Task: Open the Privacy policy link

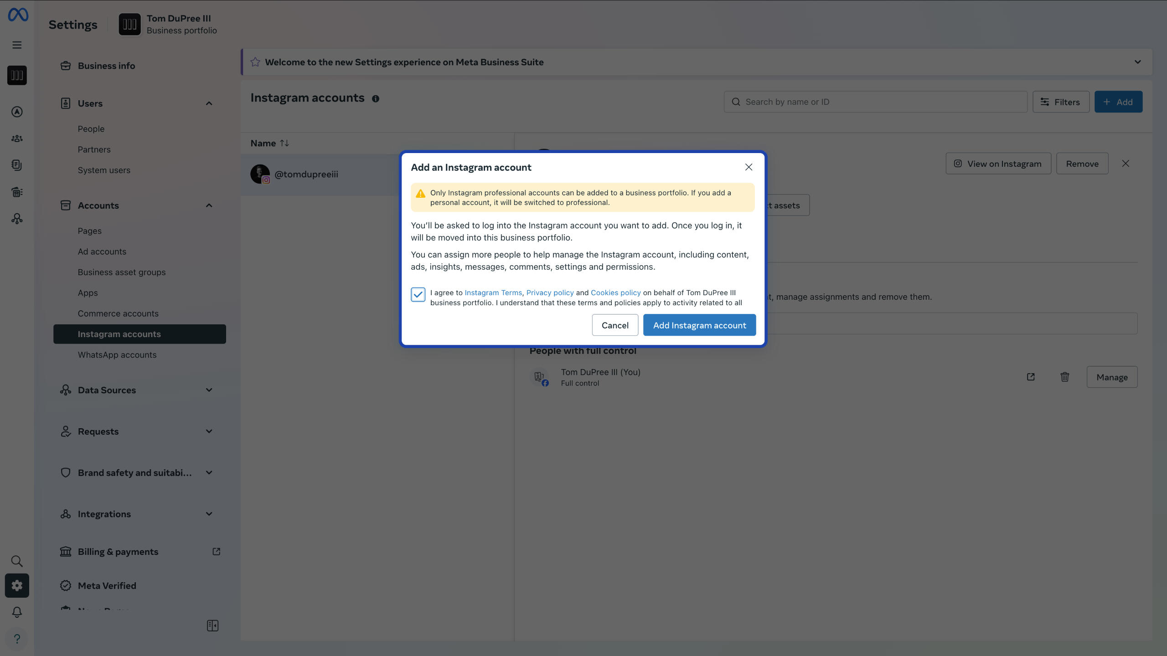Action: pyautogui.click(x=550, y=292)
